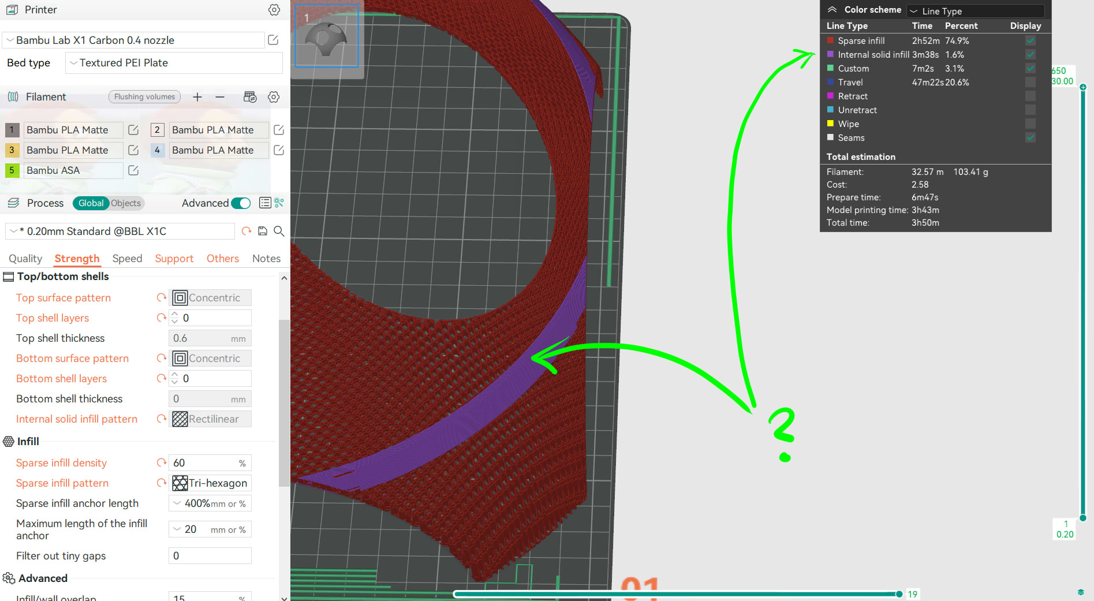This screenshot has height=601, width=1094.
Task: Edit filament 2 Bambu PLA Matte preset
Action: pos(279,130)
